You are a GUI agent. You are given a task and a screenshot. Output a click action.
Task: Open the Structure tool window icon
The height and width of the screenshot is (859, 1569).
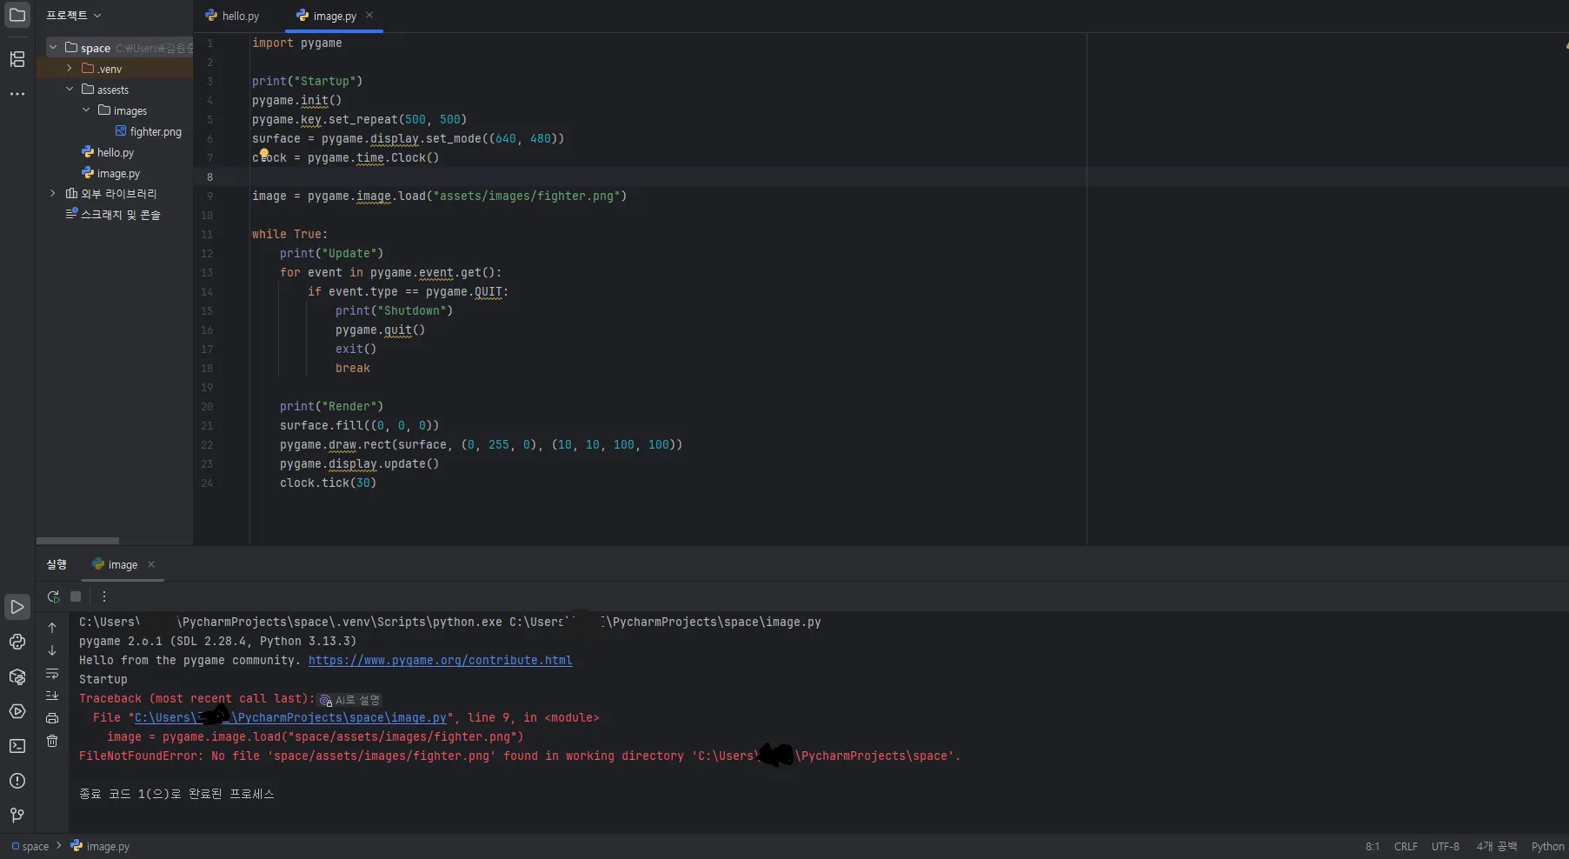tap(17, 59)
